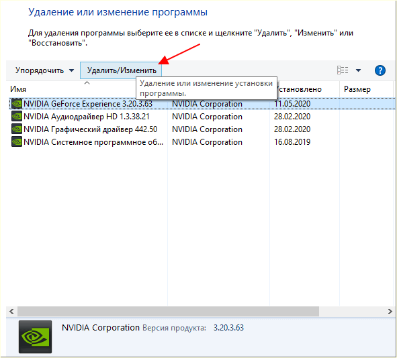
Task: Expand the view options dropdown arrow
Action: pos(358,70)
